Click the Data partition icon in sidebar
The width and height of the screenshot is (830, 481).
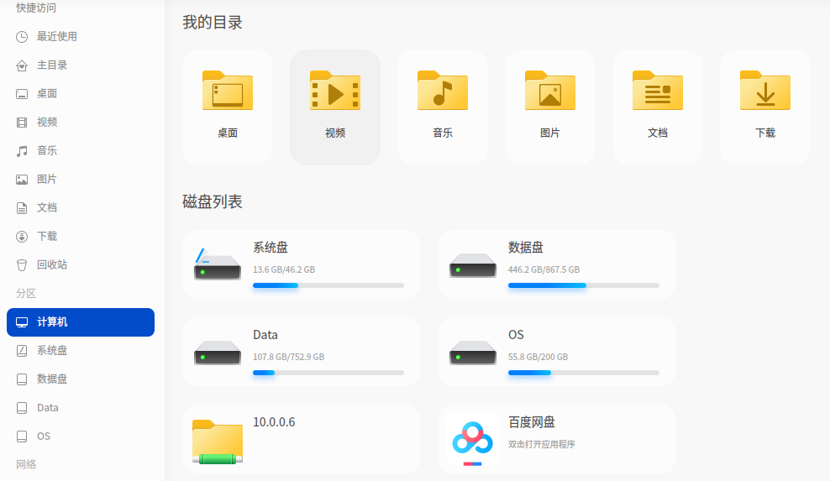click(x=22, y=408)
